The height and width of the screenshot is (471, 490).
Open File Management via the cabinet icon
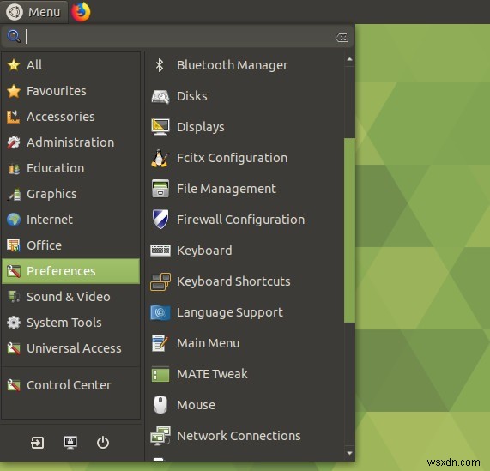[160, 189]
